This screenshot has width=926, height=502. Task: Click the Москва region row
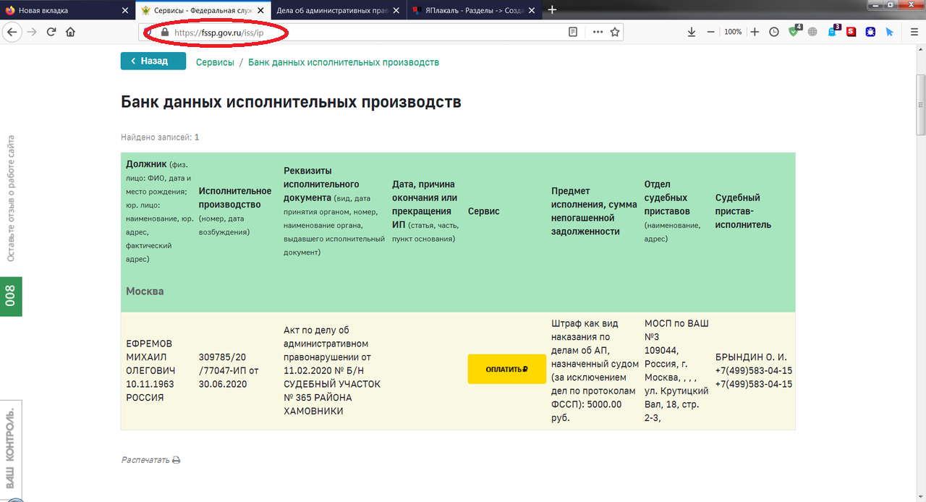[x=458, y=291]
